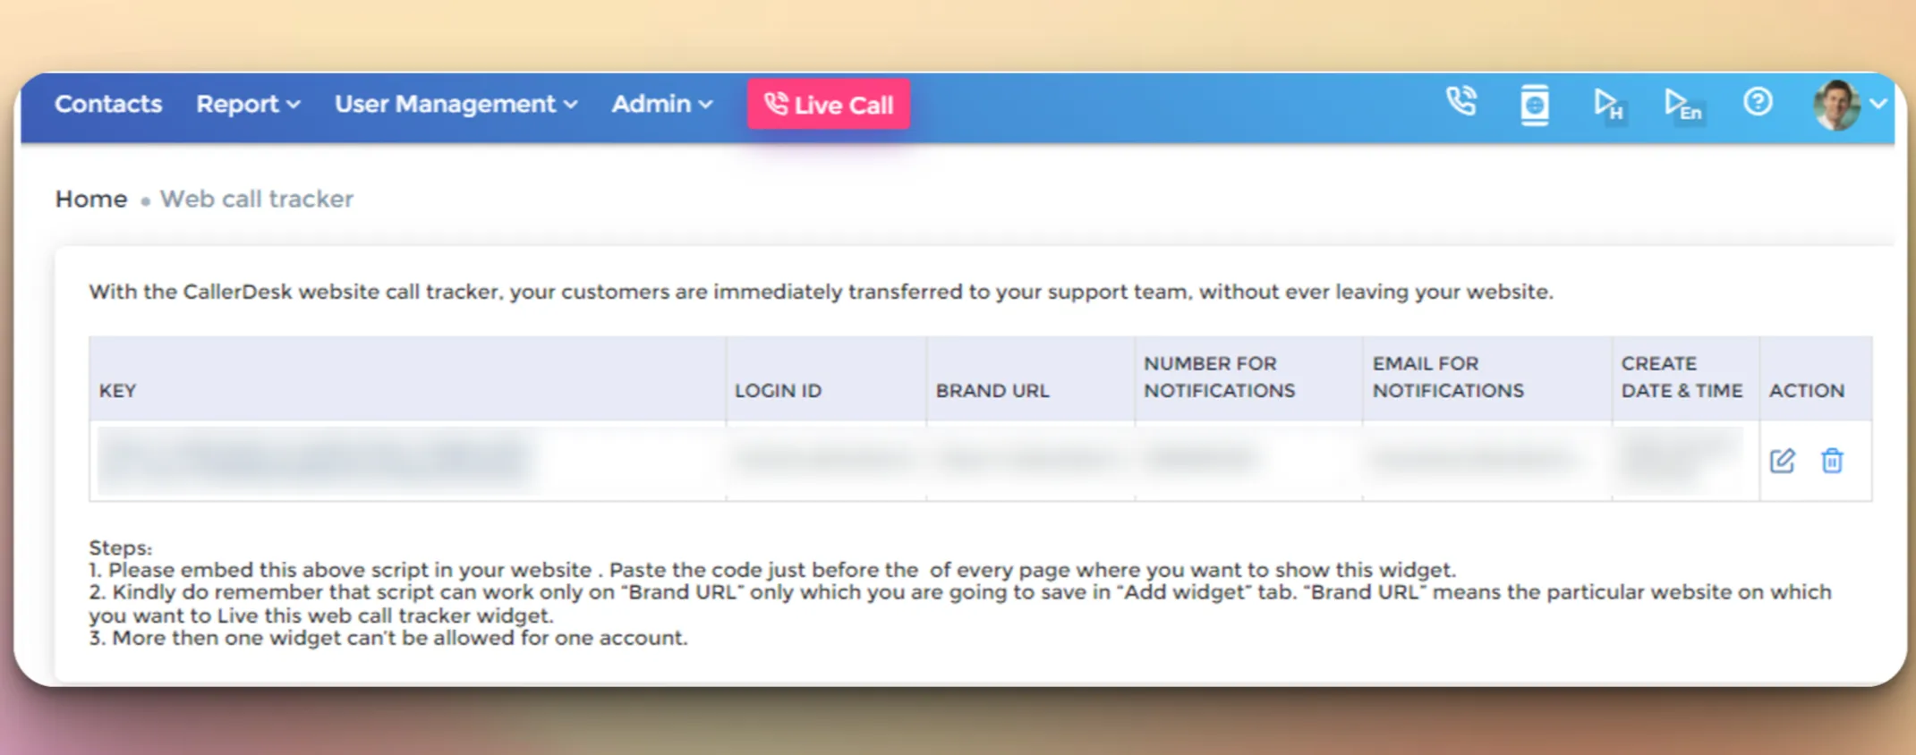The width and height of the screenshot is (1916, 755).
Task: Click the web contact book icon
Action: (x=1535, y=105)
